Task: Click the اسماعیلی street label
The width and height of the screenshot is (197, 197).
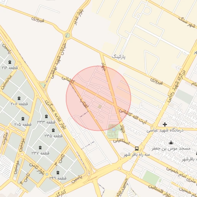Action: [122, 142]
